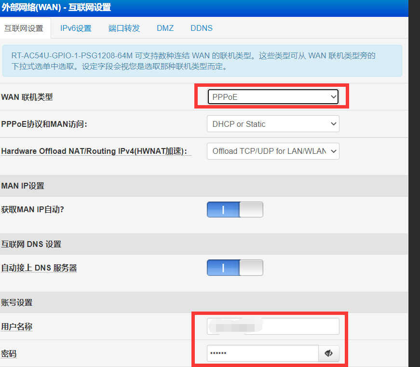This screenshot has width=420, height=367.
Task: Open the WAN 联机类型 PPPoE dropdown
Action: point(273,97)
